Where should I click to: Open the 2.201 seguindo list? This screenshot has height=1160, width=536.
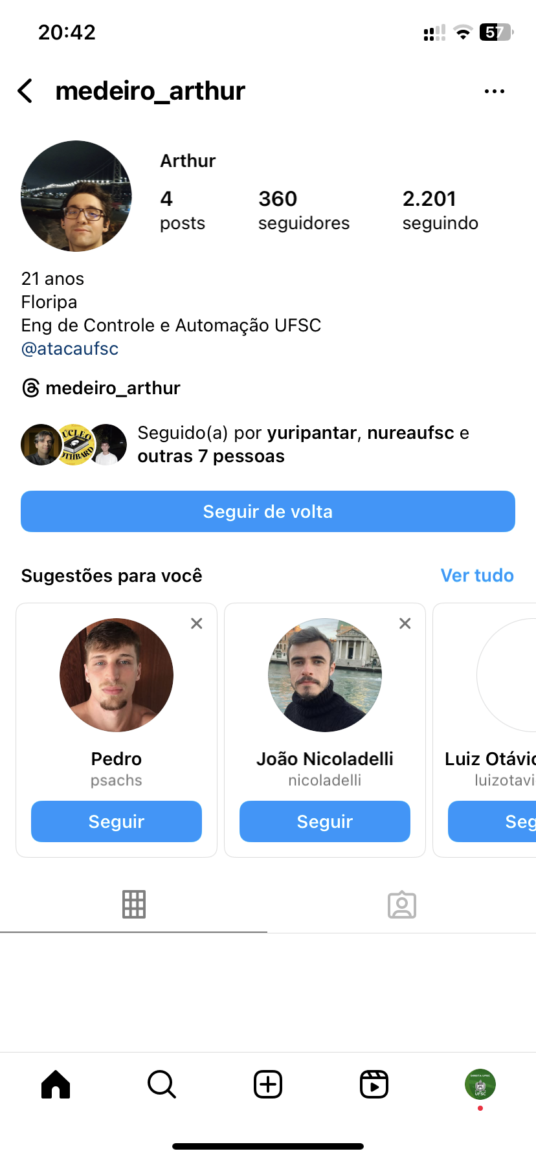440,210
